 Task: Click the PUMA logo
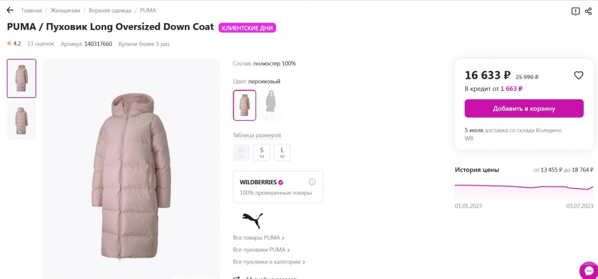[x=252, y=220]
